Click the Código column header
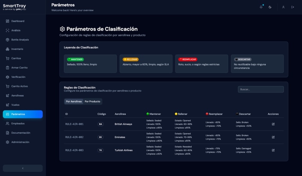This screenshot has width=302, height=176. pos(102,114)
